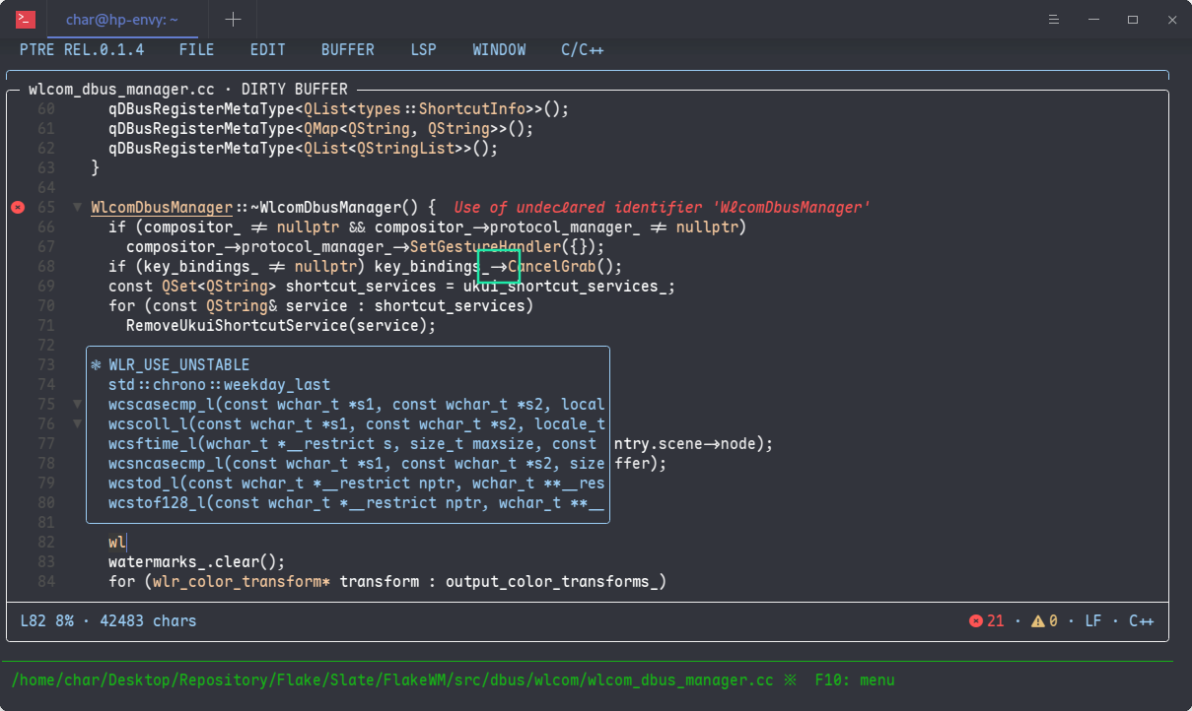1192x711 pixels.
Task: Select wcsftime_l in the completion list
Action: pyautogui.click(x=347, y=444)
